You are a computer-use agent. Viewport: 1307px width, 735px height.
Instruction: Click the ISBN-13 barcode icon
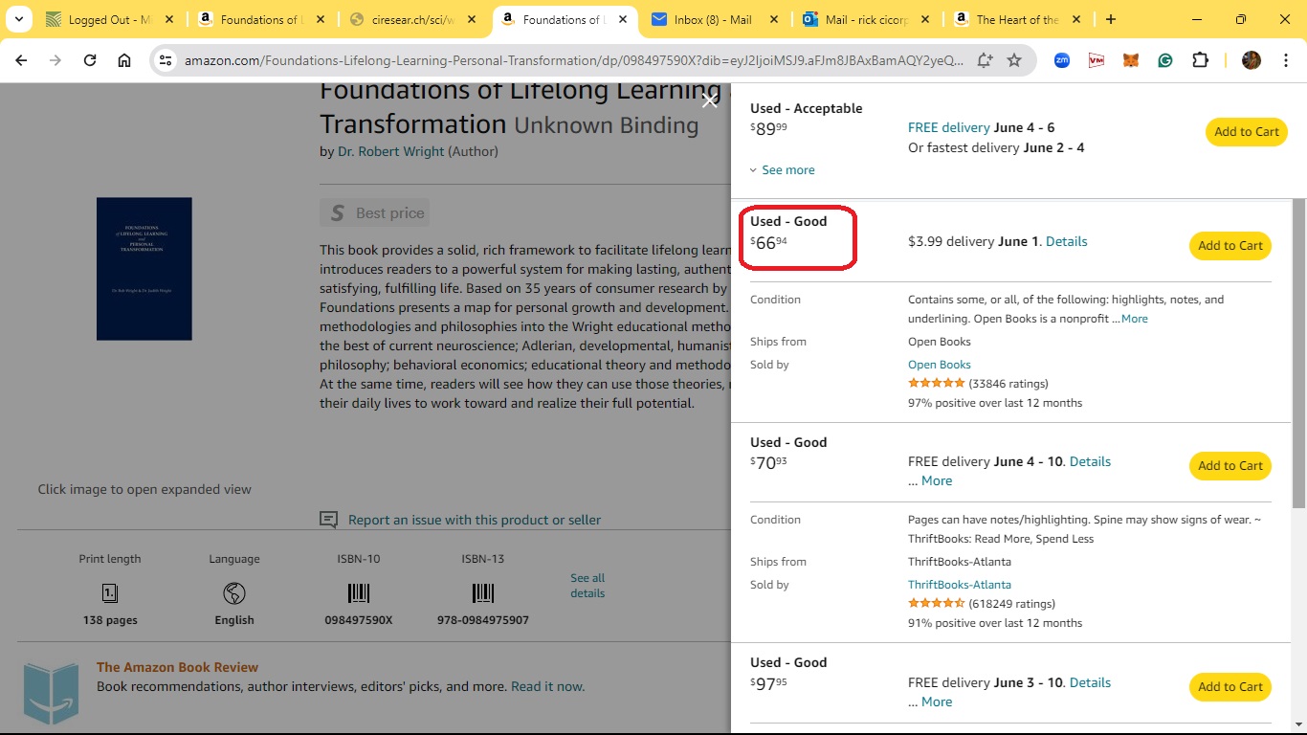click(483, 593)
